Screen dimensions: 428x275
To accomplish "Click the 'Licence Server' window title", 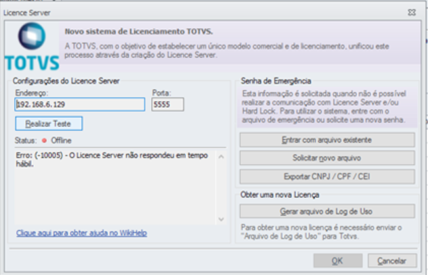I will 27,13.
